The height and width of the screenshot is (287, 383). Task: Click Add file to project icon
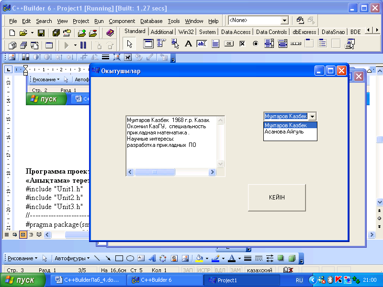[x=82, y=33]
